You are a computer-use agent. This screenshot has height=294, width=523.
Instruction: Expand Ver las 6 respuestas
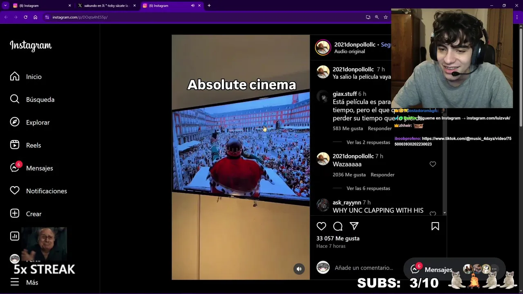pos(368,189)
